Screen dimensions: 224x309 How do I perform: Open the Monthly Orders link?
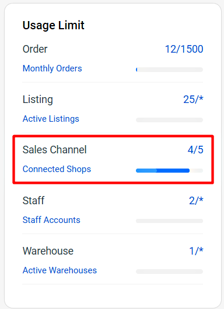click(x=52, y=68)
